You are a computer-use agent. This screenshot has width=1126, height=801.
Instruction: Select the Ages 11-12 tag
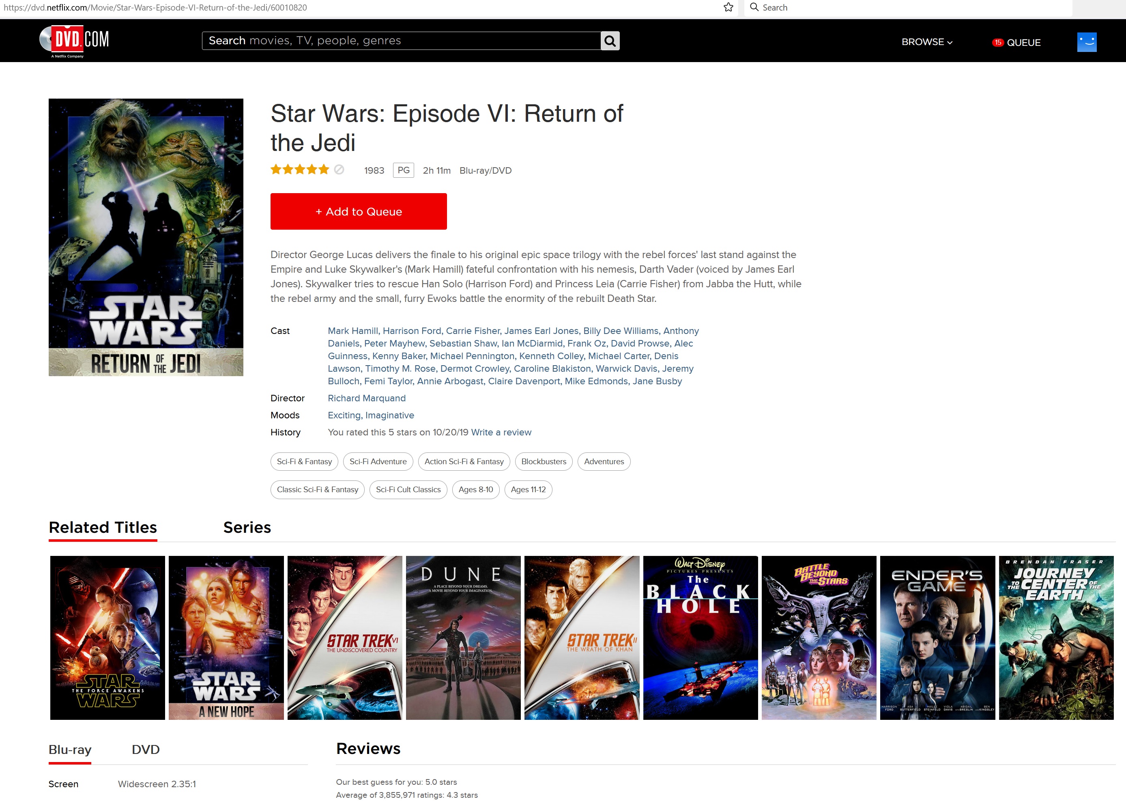528,490
